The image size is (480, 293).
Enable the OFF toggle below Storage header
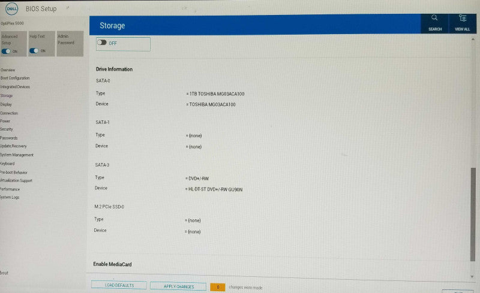102,43
